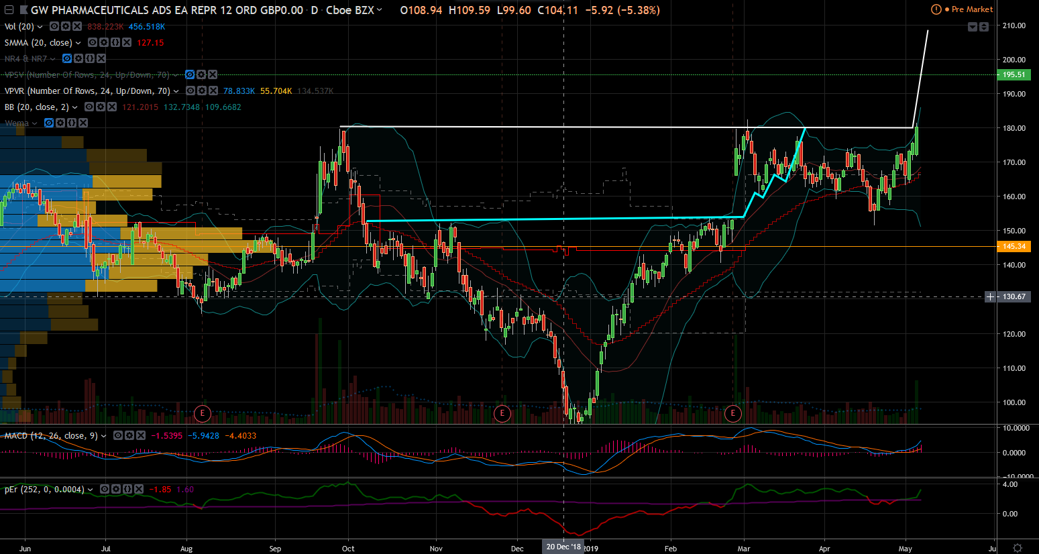Open source code of SMMA indicator
This screenshot has width=1039, height=554.
[x=115, y=42]
